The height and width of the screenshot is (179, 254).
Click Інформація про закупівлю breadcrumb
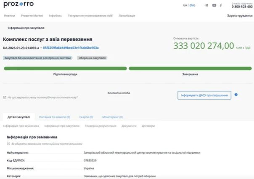coord(26,28)
